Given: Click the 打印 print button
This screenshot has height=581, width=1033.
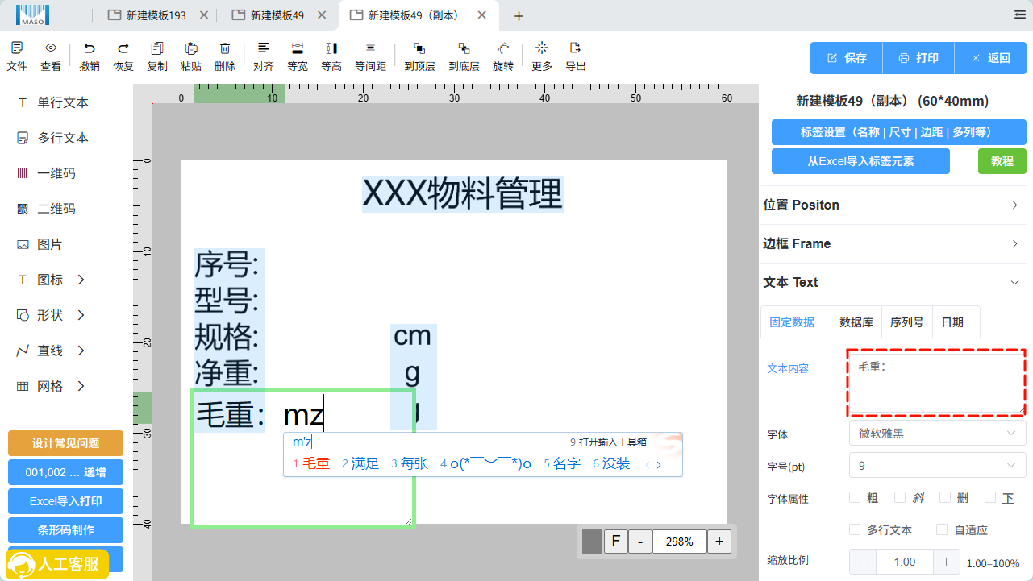Looking at the screenshot, I should (x=918, y=58).
